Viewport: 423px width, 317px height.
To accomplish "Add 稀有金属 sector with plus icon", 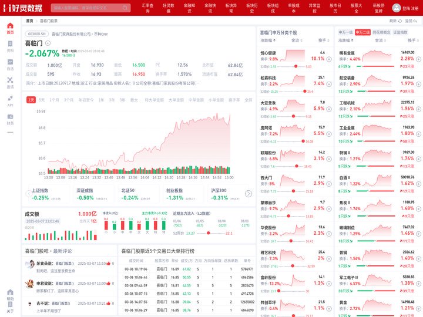I will coord(418,59).
